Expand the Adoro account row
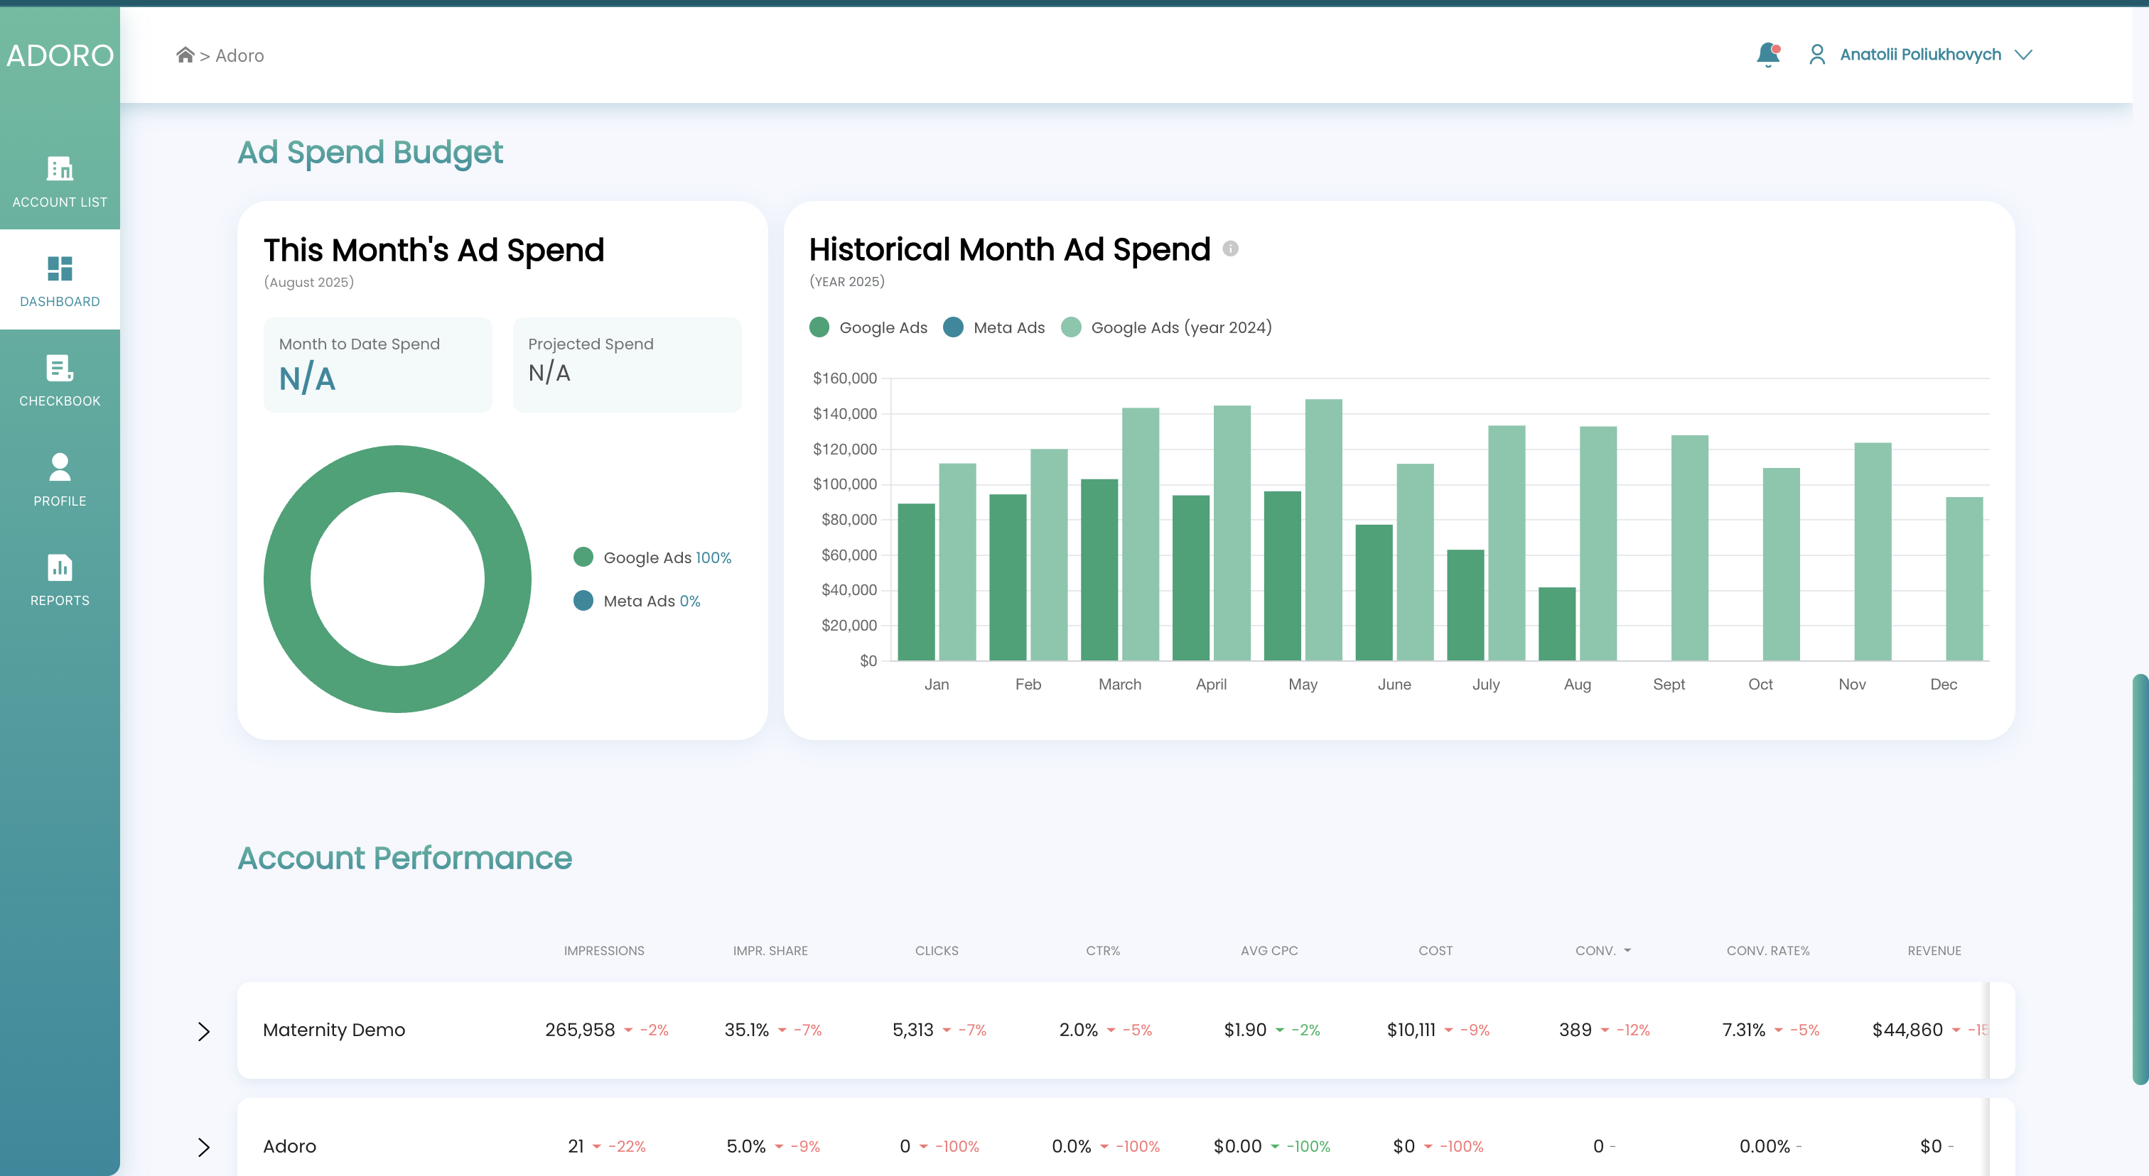Image resolution: width=2149 pixels, height=1176 pixels. point(203,1147)
